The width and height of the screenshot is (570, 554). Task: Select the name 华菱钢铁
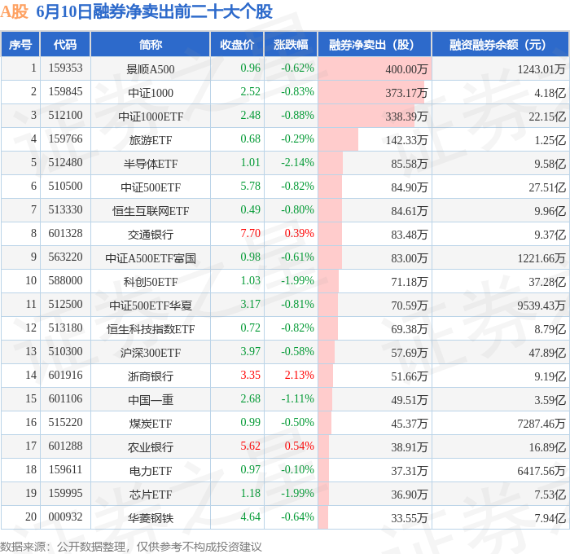(151, 518)
